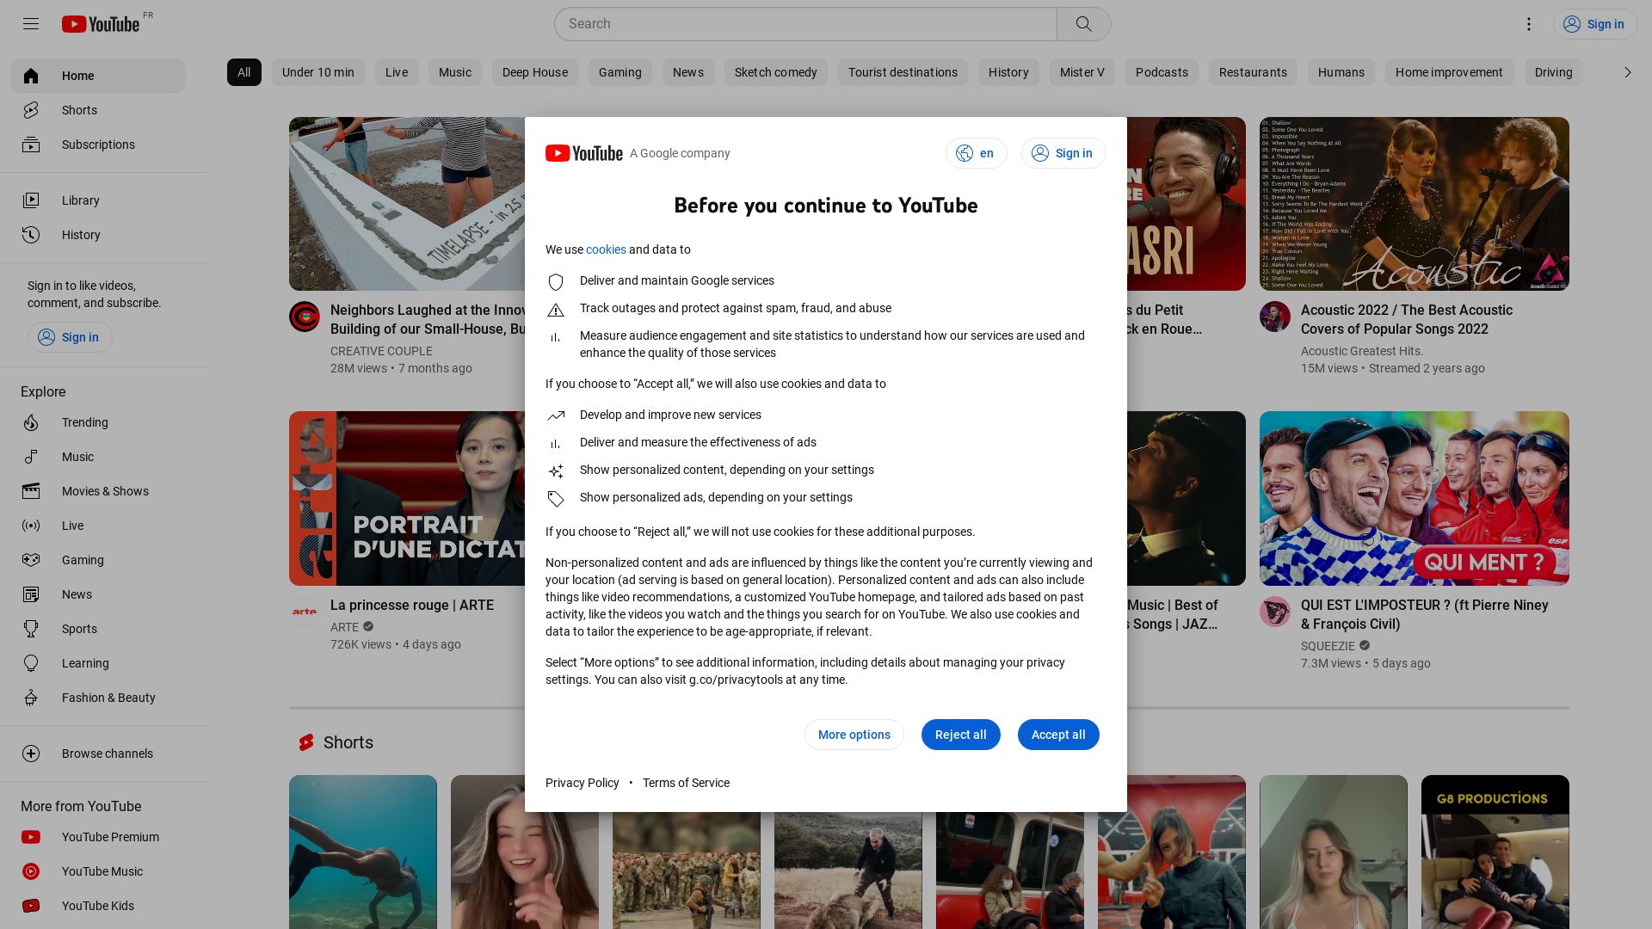Open YouTube Premium link
Image resolution: width=1652 pixels, height=929 pixels.
[x=98, y=837]
